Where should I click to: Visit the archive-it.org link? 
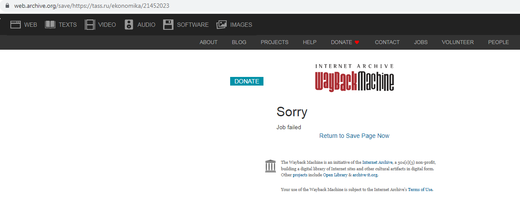pyautogui.click(x=365, y=175)
